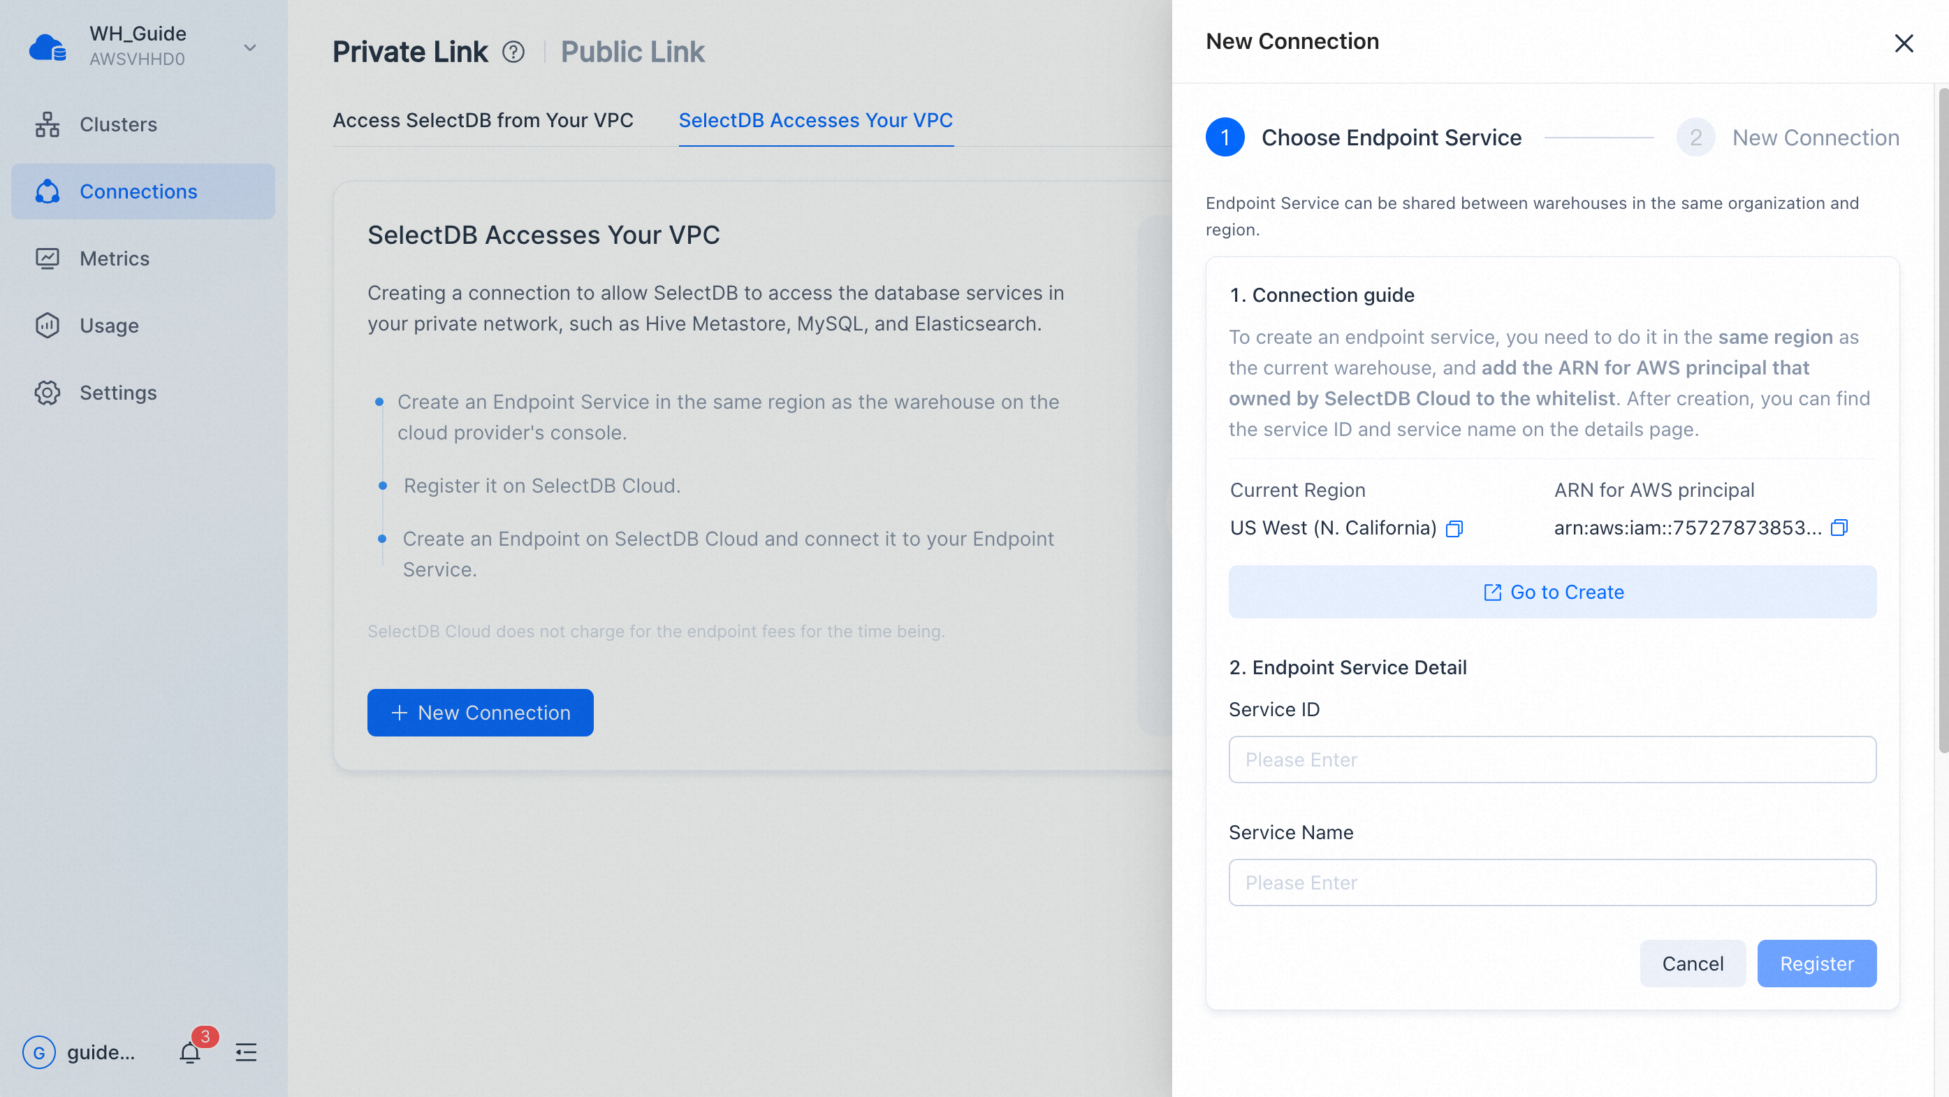The width and height of the screenshot is (1949, 1097).
Task: Open the Metrics chart icon
Action: tap(47, 259)
